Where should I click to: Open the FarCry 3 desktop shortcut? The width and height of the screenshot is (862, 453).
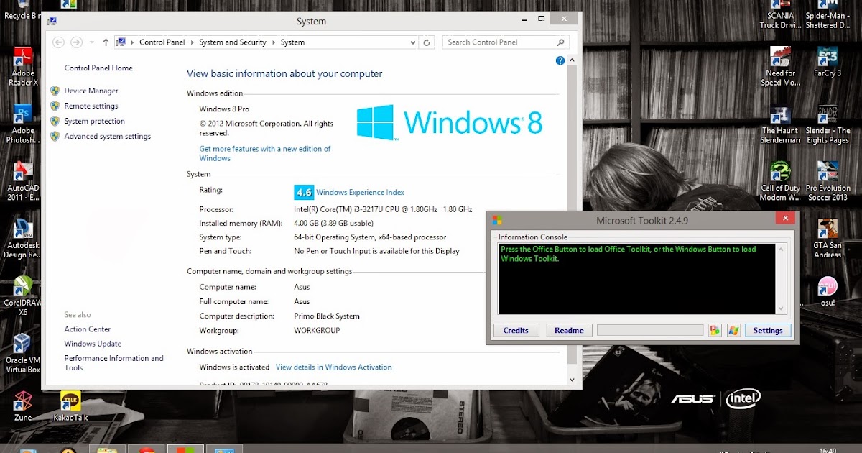[827, 62]
